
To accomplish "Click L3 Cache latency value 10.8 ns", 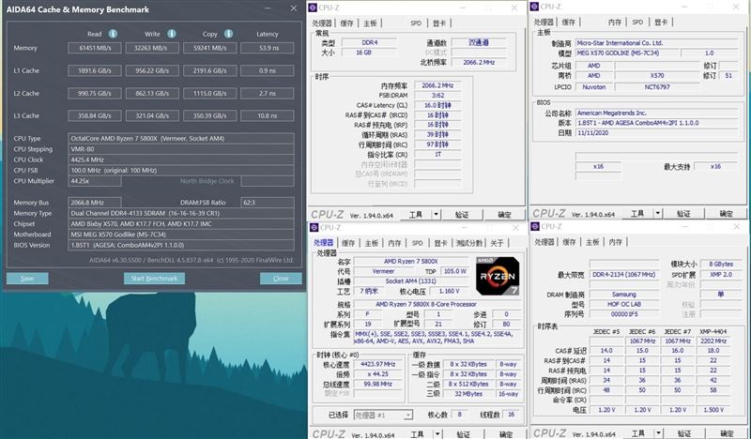I will click(268, 116).
